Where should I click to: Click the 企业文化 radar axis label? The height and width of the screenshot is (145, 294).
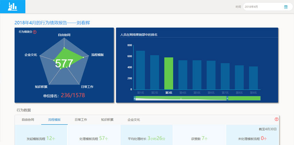(x=31, y=55)
